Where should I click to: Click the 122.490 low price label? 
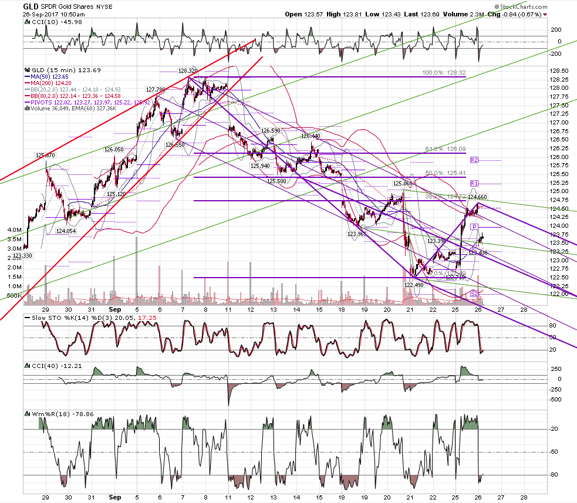(x=414, y=285)
